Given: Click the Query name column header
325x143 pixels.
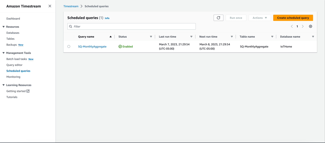Looking at the screenshot, I should coord(86,37).
